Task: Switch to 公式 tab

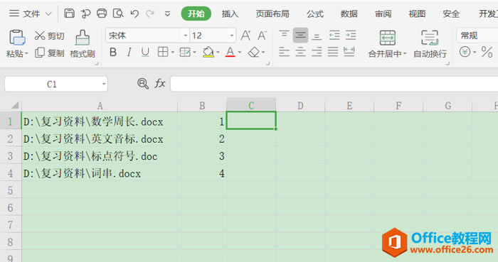Action: coord(315,13)
